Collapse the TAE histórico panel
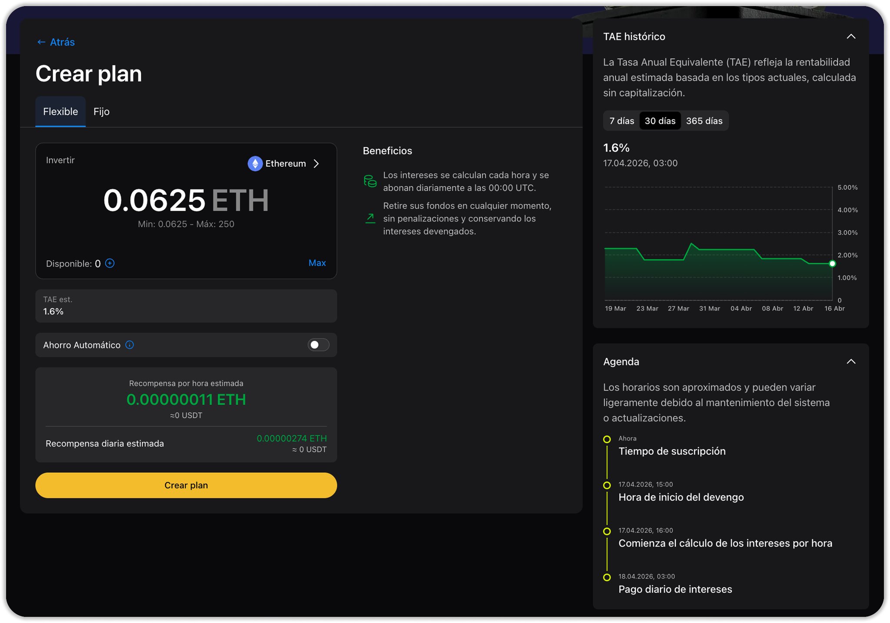890x623 pixels. point(851,36)
